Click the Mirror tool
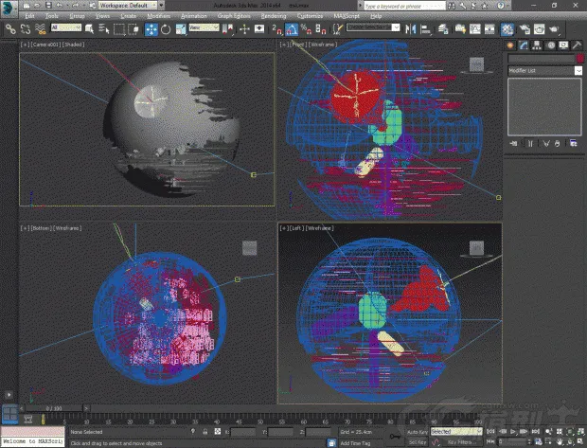The height and width of the screenshot is (448, 587). click(411, 29)
